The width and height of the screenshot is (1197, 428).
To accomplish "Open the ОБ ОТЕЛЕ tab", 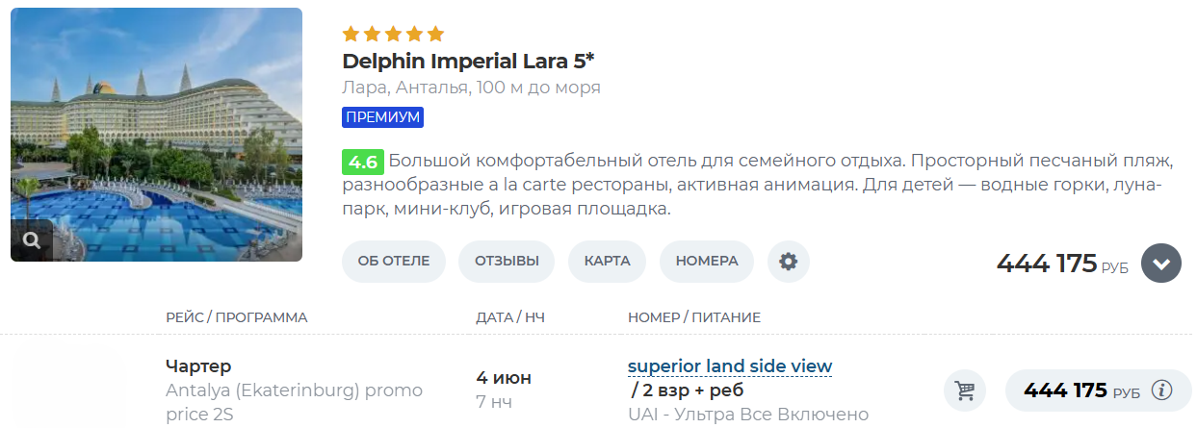I will pos(393,261).
